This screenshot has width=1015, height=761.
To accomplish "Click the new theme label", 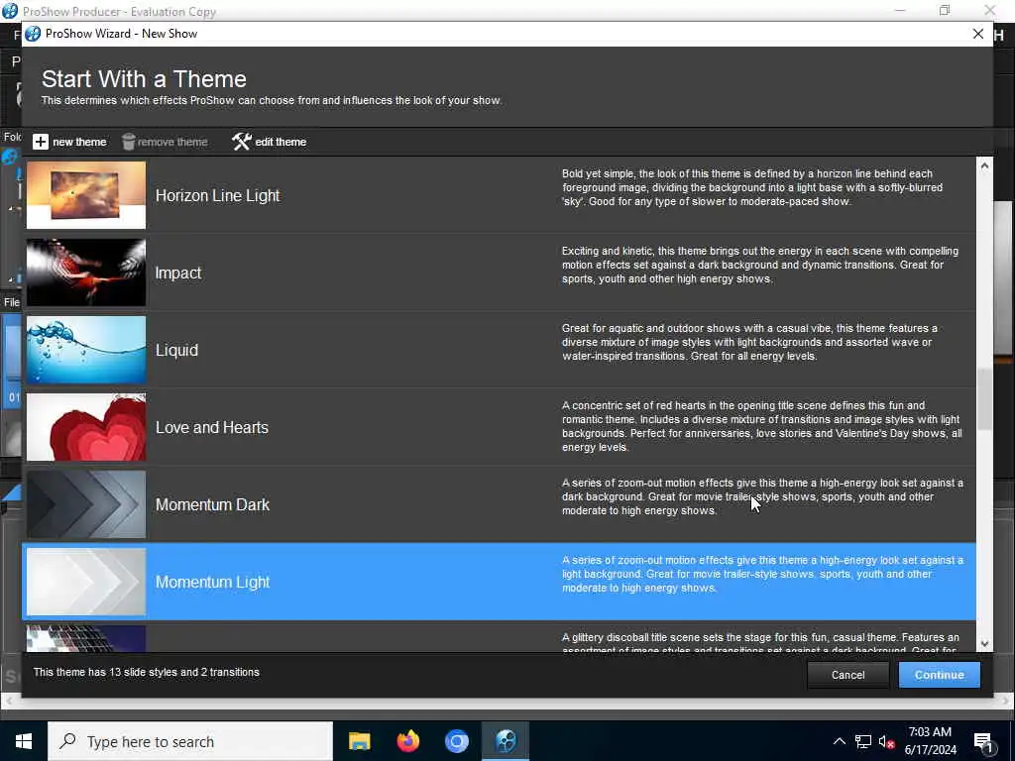I will (79, 142).
